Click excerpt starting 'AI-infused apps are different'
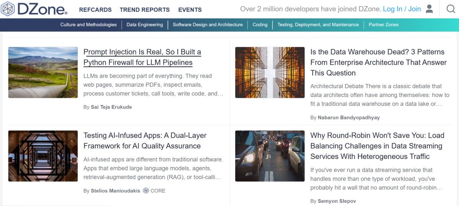 [153, 168]
